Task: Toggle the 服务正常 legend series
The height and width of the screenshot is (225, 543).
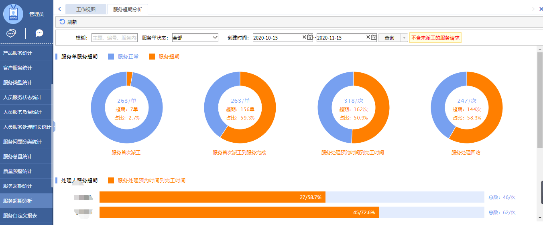Action: pyautogui.click(x=124, y=57)
